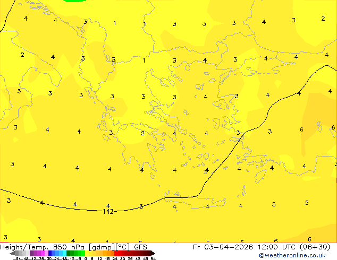Pick the bright green legend color segment
337x260 pixels.
(83, 253)
